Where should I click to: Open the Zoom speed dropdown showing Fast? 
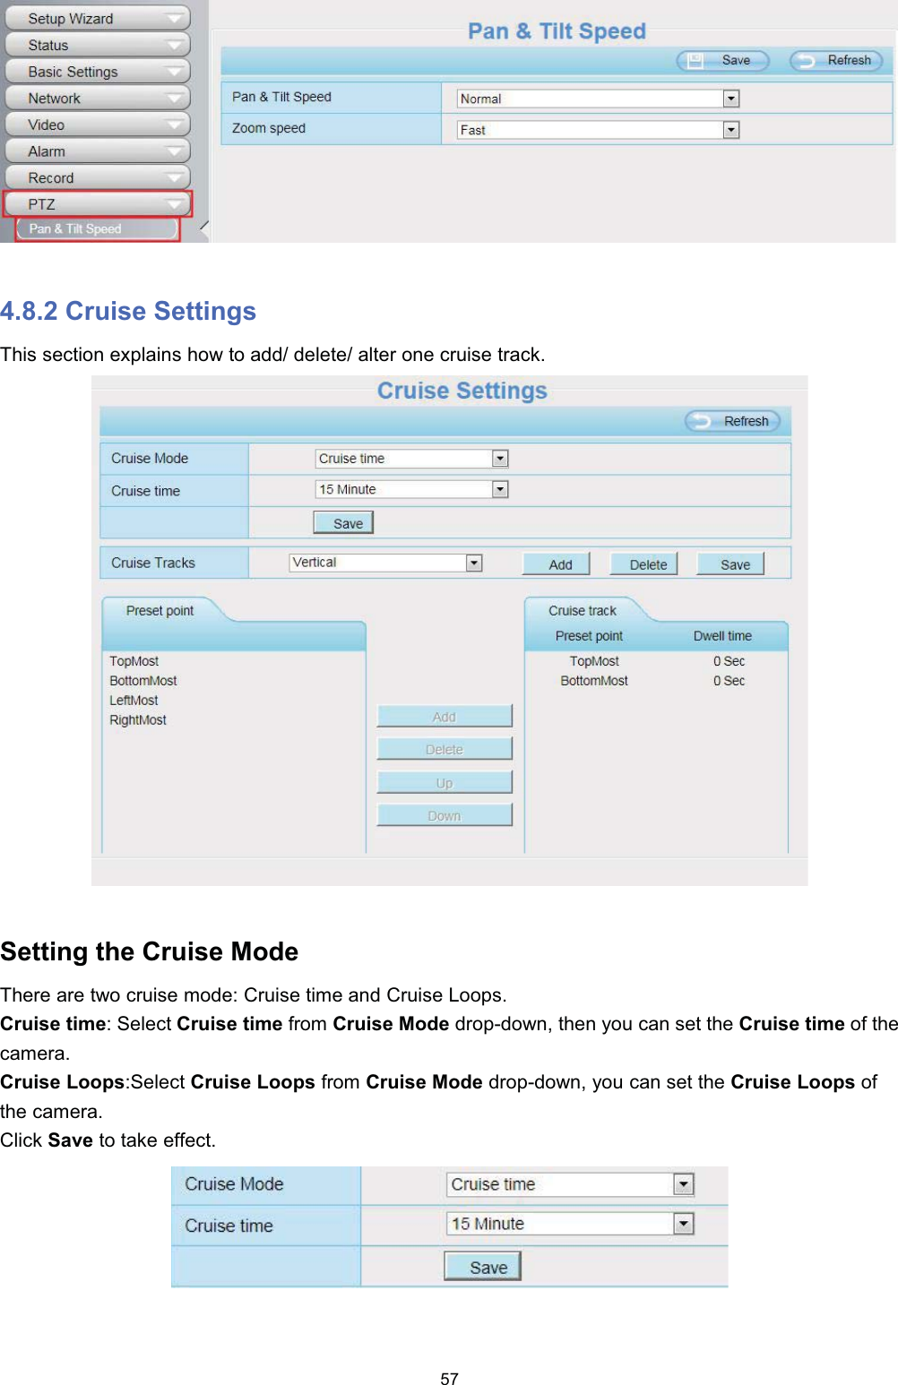point(598,130)
